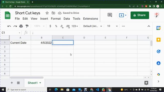Screen dimensions: 164x92
Task: Show all sheets list icon
Action: pyautogui.click(x=18, y=83)
